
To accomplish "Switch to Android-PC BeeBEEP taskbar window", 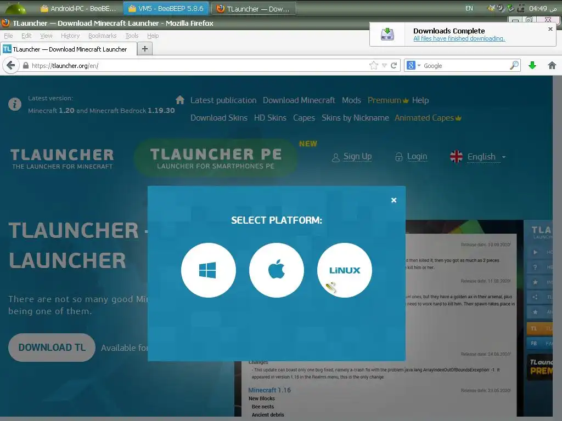I will click(x=78, y=9).
